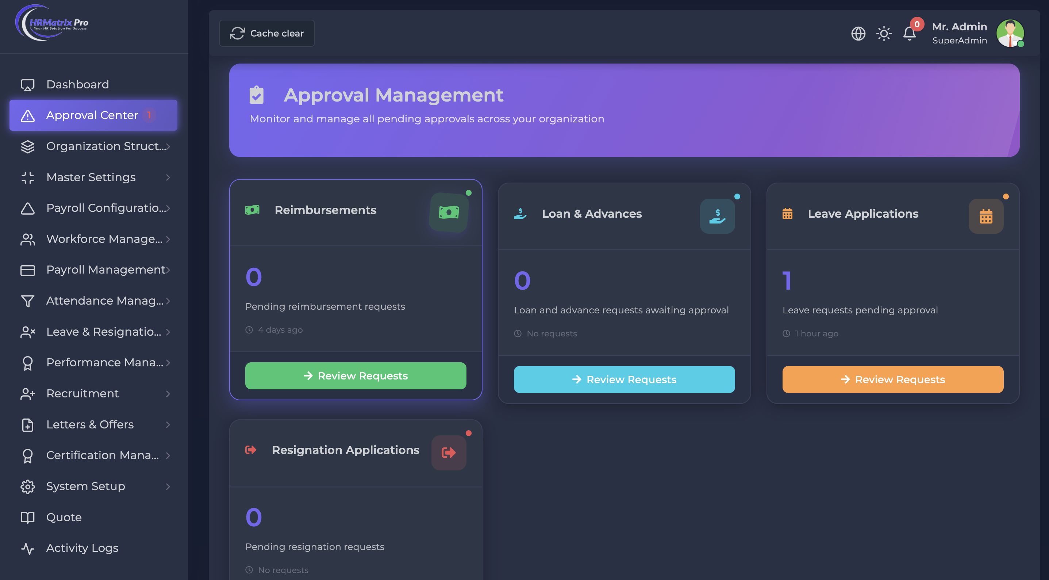Open the notifications bell
This screenshot has height=580, width=1049.
pyautogui.click(x=909, y=34)
